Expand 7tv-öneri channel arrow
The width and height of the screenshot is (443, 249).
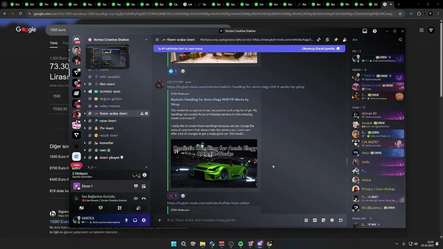(85, 128)
